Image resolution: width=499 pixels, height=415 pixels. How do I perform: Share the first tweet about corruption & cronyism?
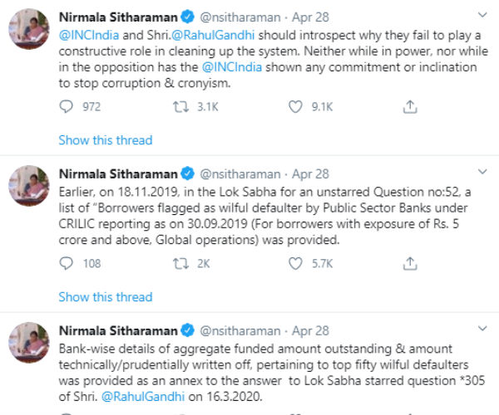click(410, 107)
